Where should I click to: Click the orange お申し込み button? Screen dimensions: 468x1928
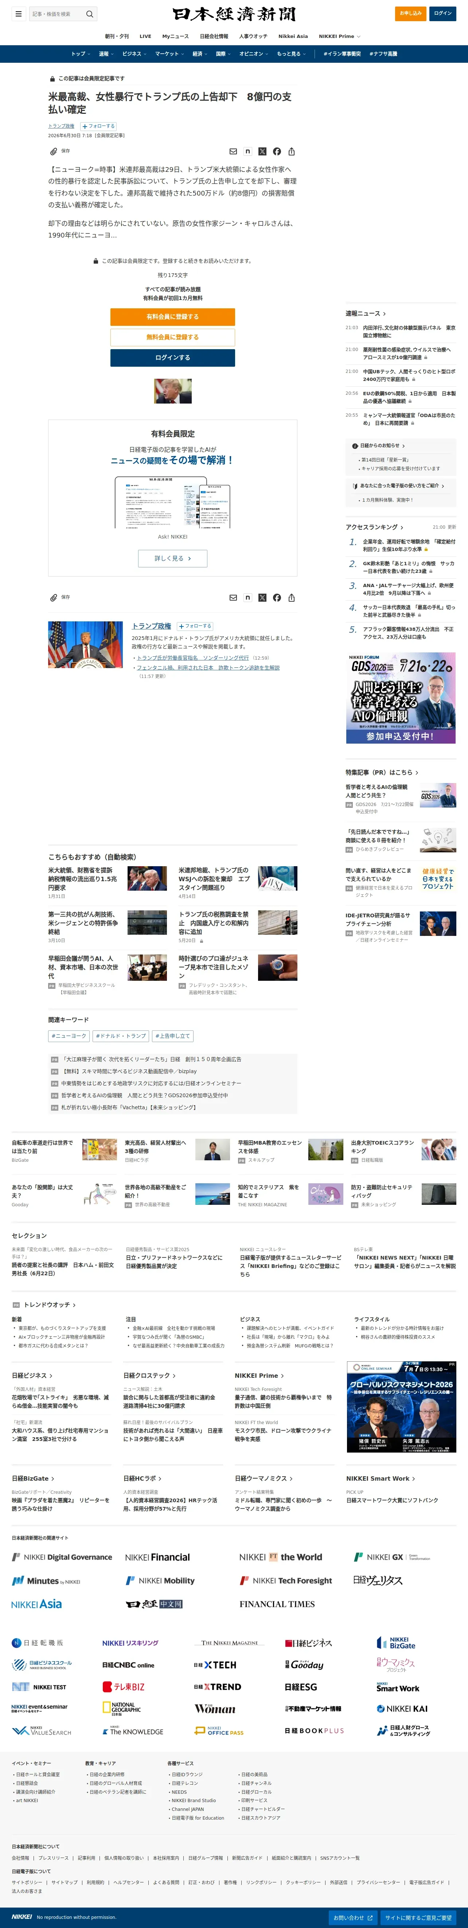[x=410, y=14]
